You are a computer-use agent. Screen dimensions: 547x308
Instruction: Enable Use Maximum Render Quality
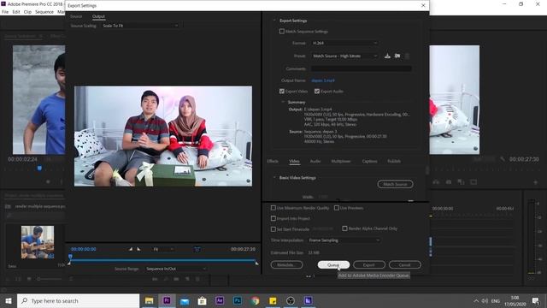tap(273, 208)
